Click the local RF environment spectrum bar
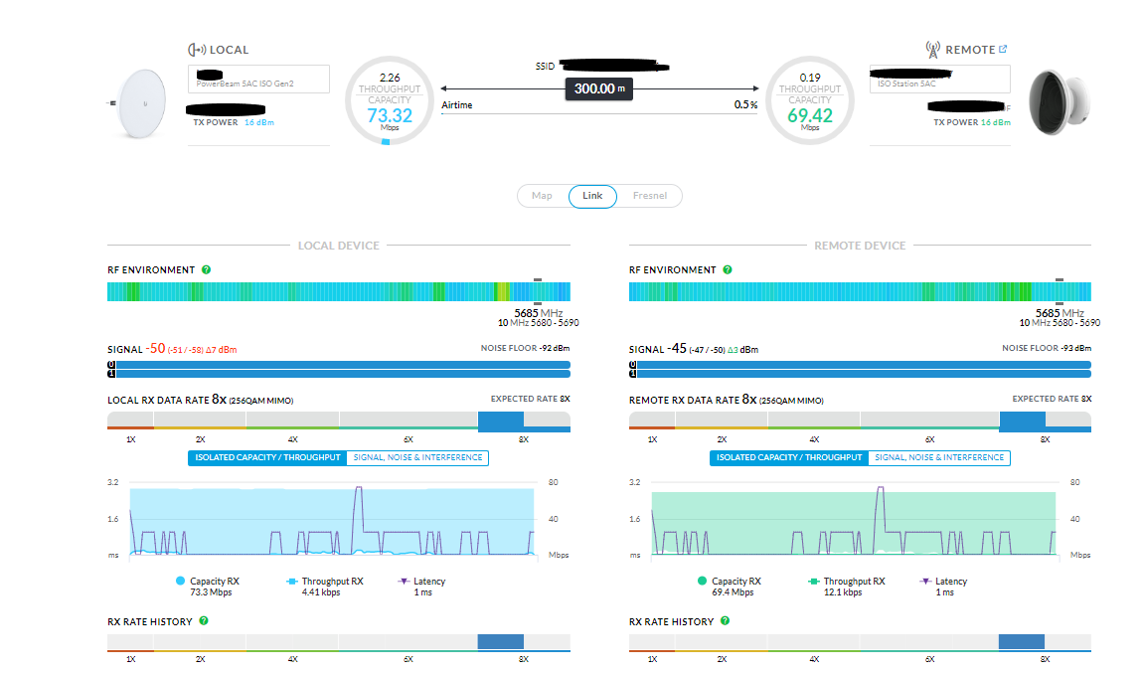This screenshot has height=674, width=1143. [x=338, y=291]
